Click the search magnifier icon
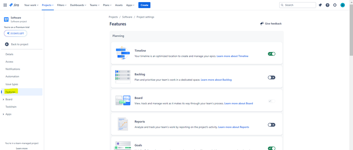353x150 pixels. (x=282, y=5)
